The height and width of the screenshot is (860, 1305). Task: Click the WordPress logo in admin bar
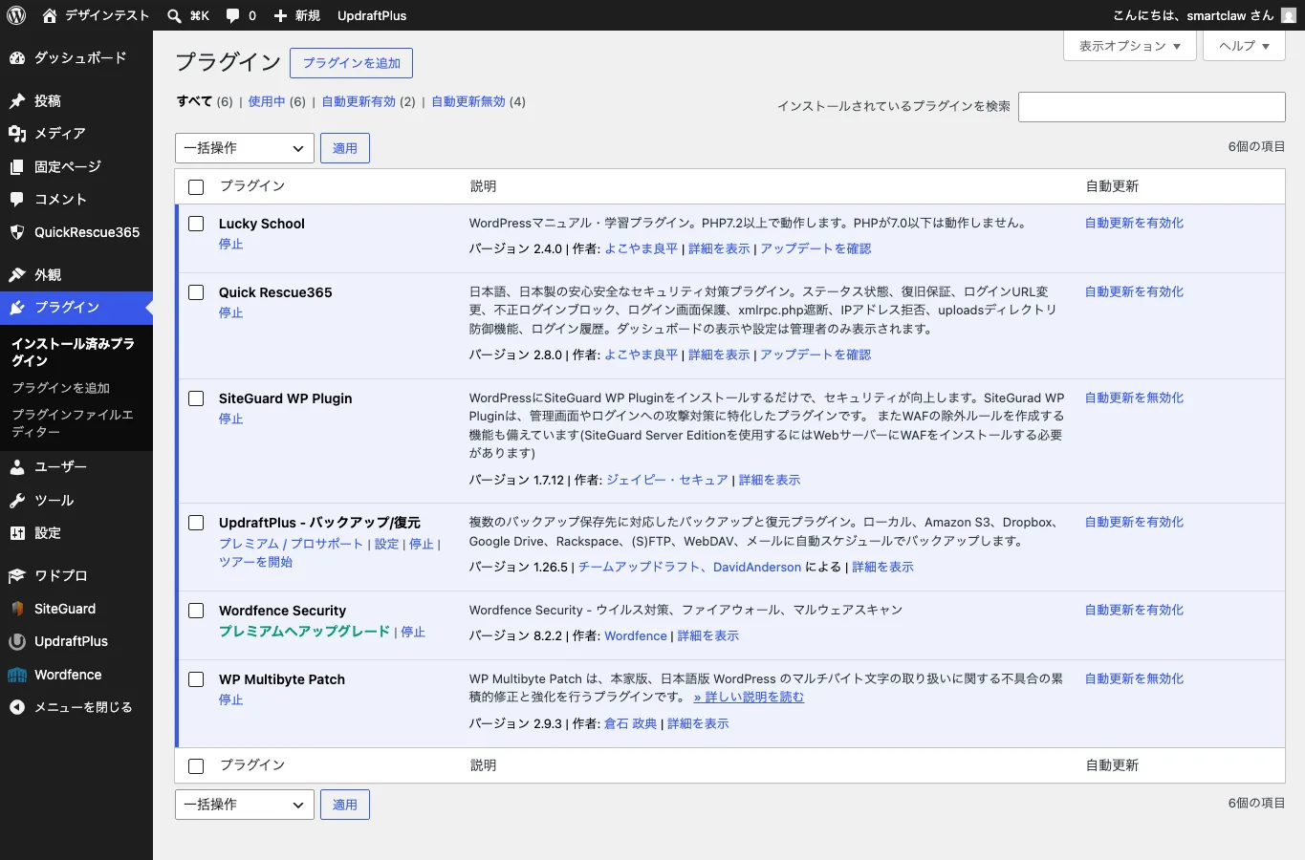pos(16,15)
